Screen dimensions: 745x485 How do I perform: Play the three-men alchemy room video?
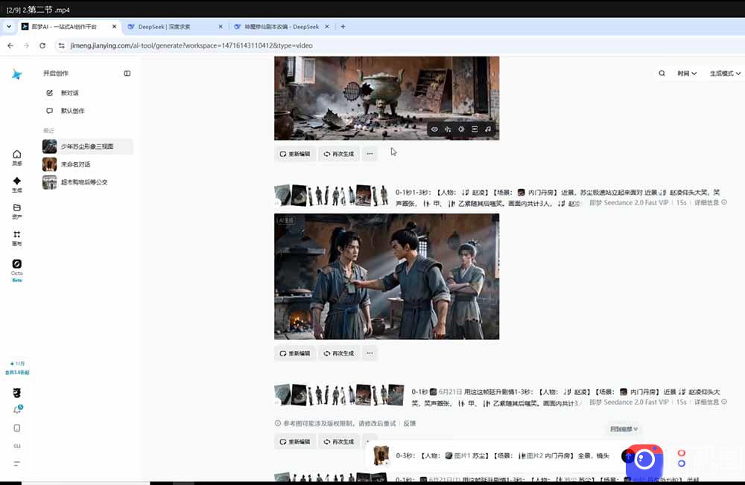[x=387, y=276]
